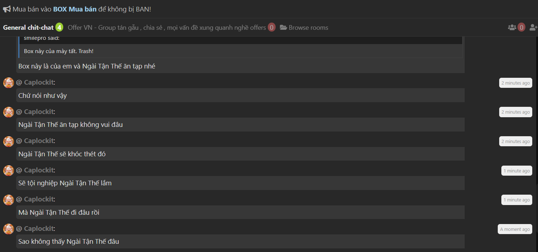538x252 pixels.
Task: Open Caplockit's name above "Ngài Tận Thế ăn tạp không vui đâu"
Action: (39, 112)
